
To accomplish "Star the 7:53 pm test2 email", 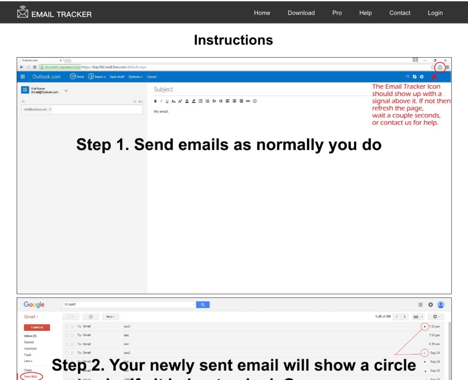I will [72, 327].
